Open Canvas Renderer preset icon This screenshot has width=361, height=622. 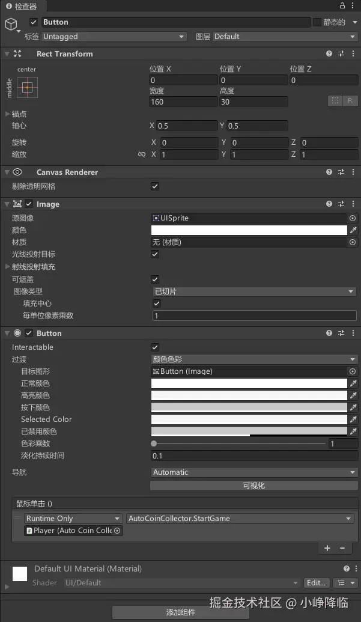click(341, 172)
